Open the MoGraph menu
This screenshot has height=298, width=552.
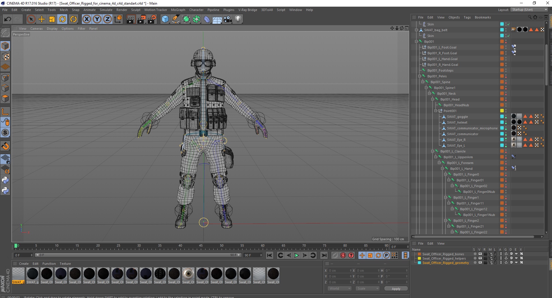click(x=178, y=10)
